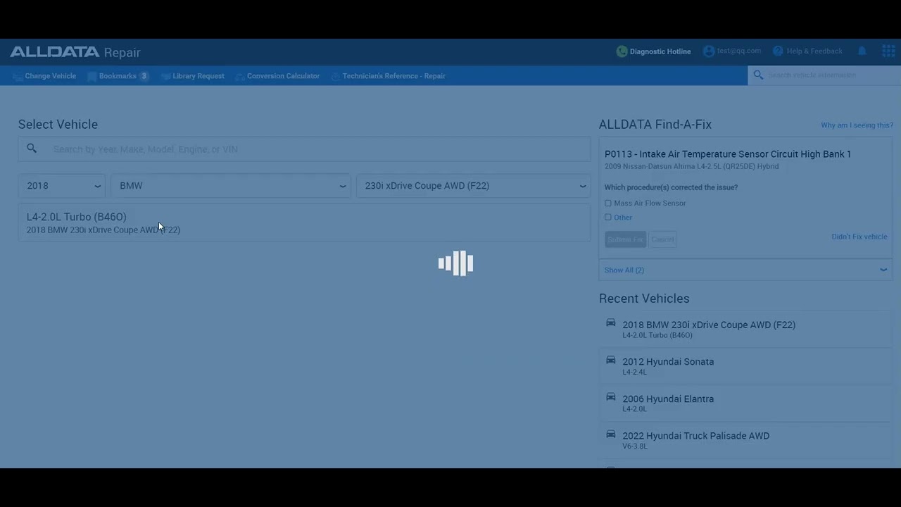Open notifications bell icon

[862, 51]
